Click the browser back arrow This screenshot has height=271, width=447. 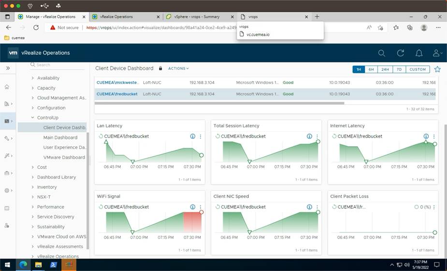9,27
